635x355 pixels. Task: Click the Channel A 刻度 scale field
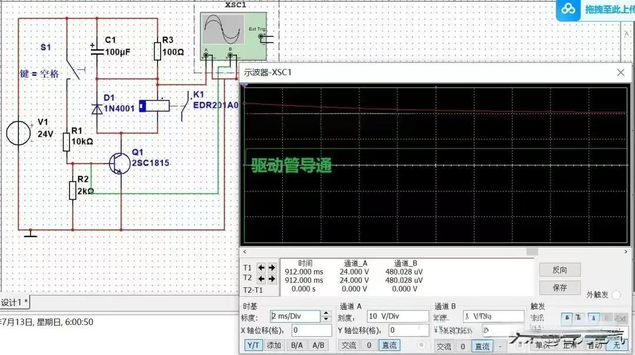pyautogui.click(x=397, y=316)
